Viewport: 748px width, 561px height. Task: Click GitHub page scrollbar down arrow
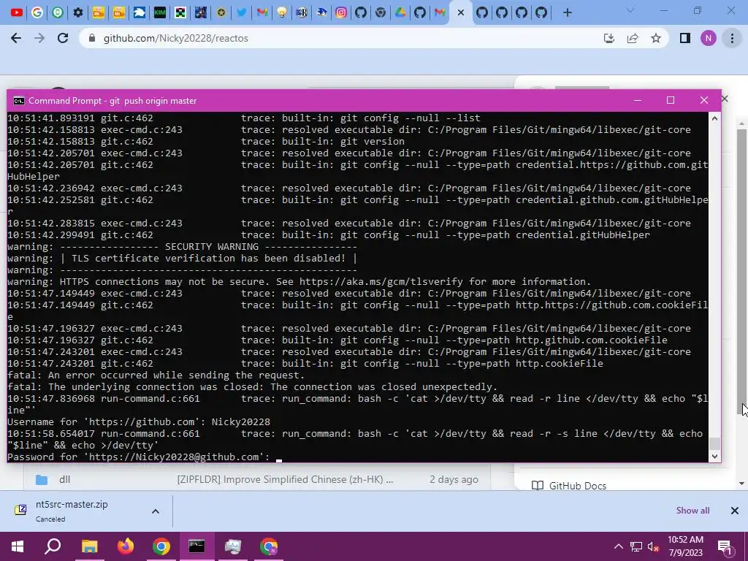[x=742, y=484]
